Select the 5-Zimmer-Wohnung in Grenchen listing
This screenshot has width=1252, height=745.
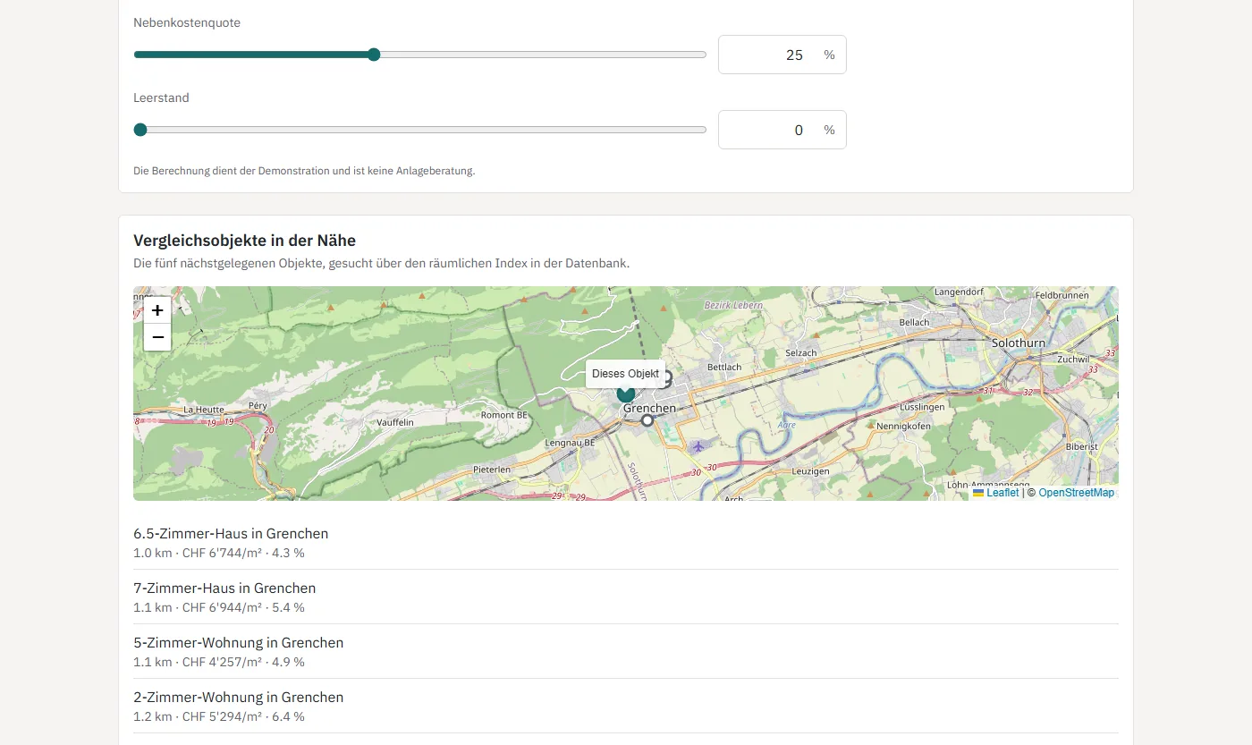click(x=626, y=651)
